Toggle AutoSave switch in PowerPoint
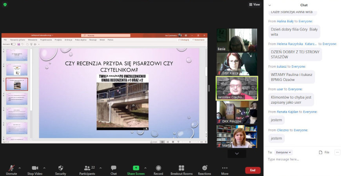 pos(13,44)
